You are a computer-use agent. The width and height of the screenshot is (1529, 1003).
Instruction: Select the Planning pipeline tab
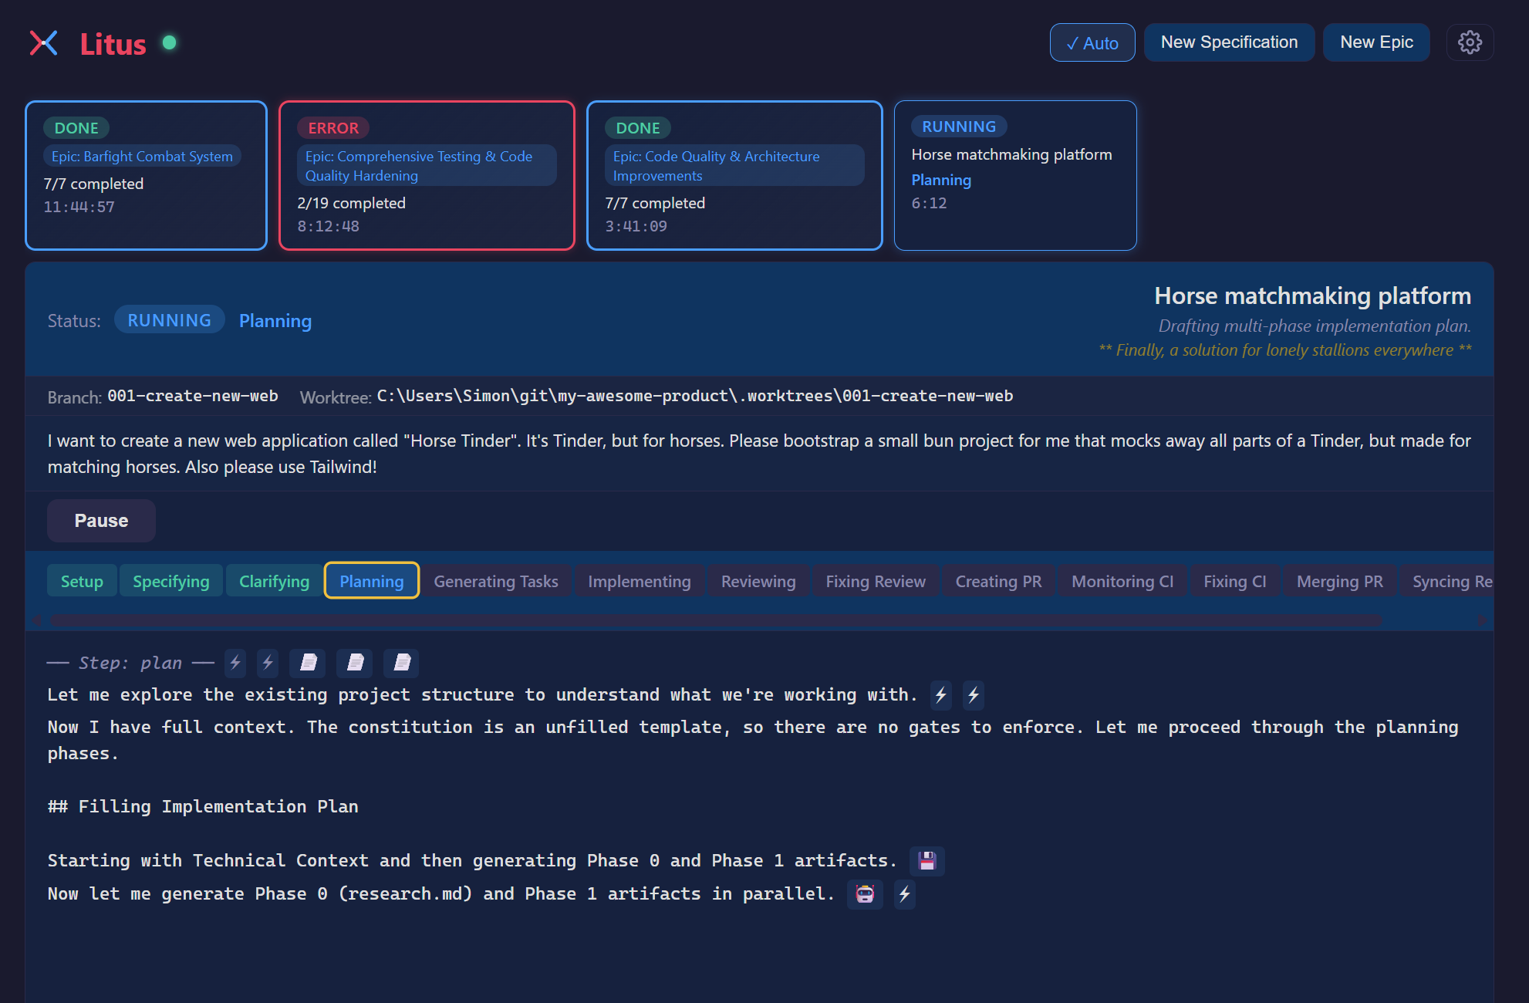pos(371,581)
